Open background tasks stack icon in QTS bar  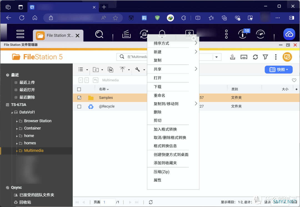click(126, 34)
